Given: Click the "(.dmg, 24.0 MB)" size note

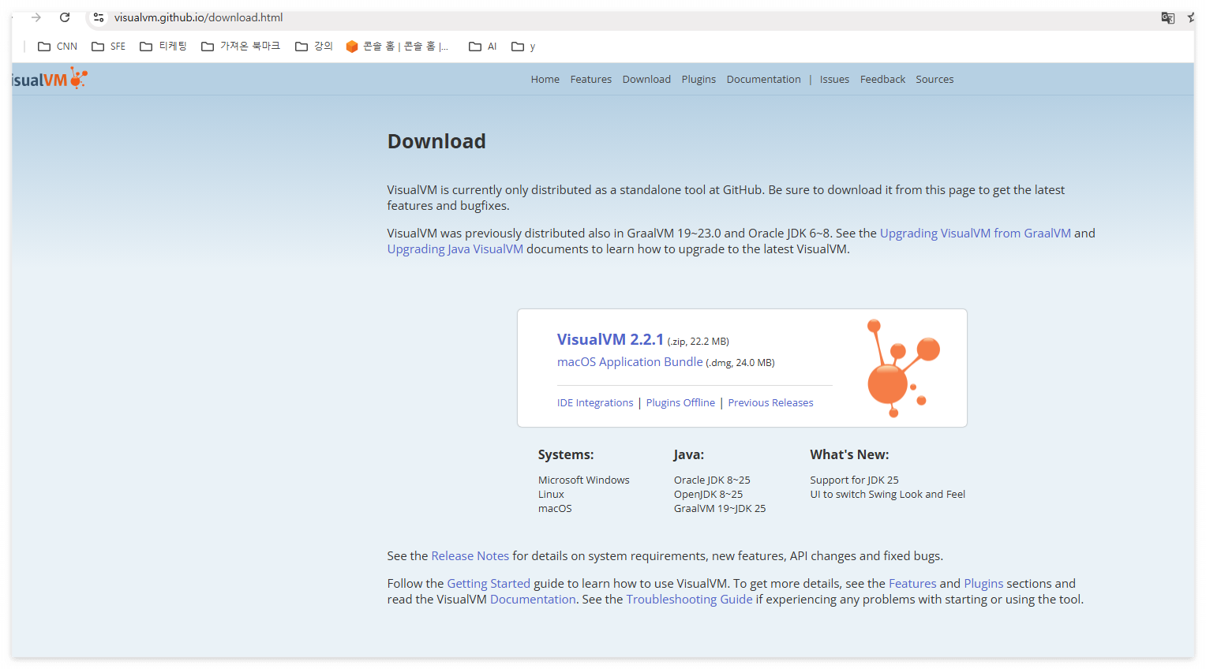Looking at the screenshot, I should (x=740, y=363).
